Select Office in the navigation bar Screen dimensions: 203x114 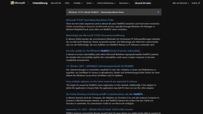(67, 3)
